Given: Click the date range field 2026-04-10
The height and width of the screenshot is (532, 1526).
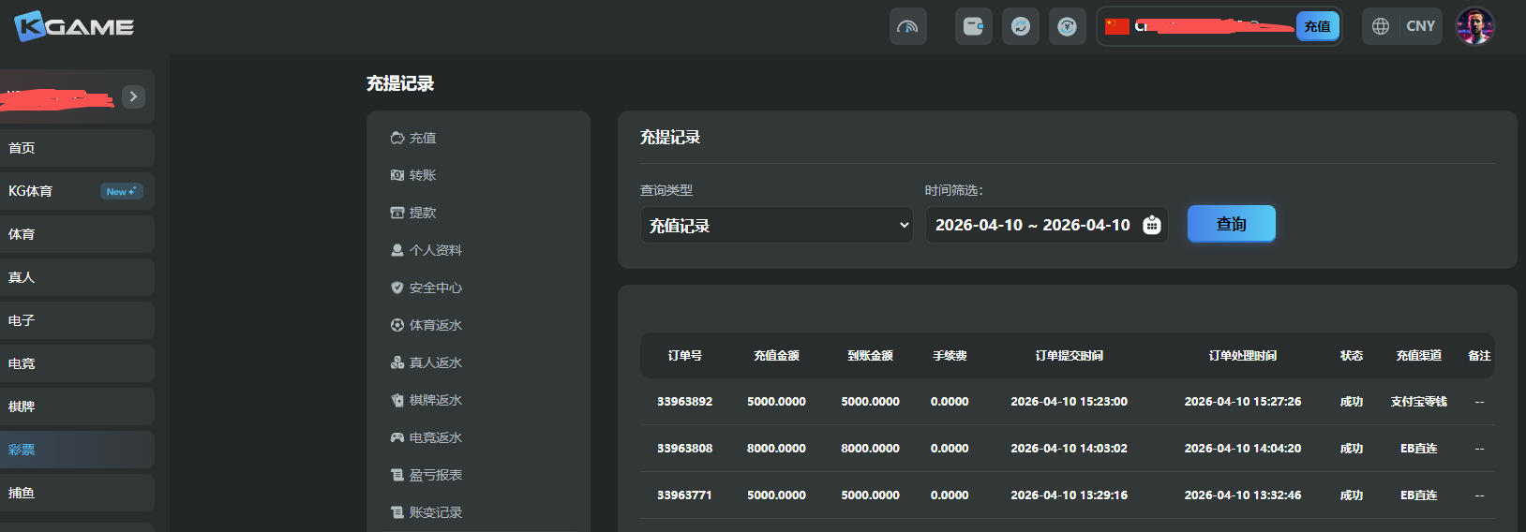Looking at the screenshot, I should [x=1032, y=225].
